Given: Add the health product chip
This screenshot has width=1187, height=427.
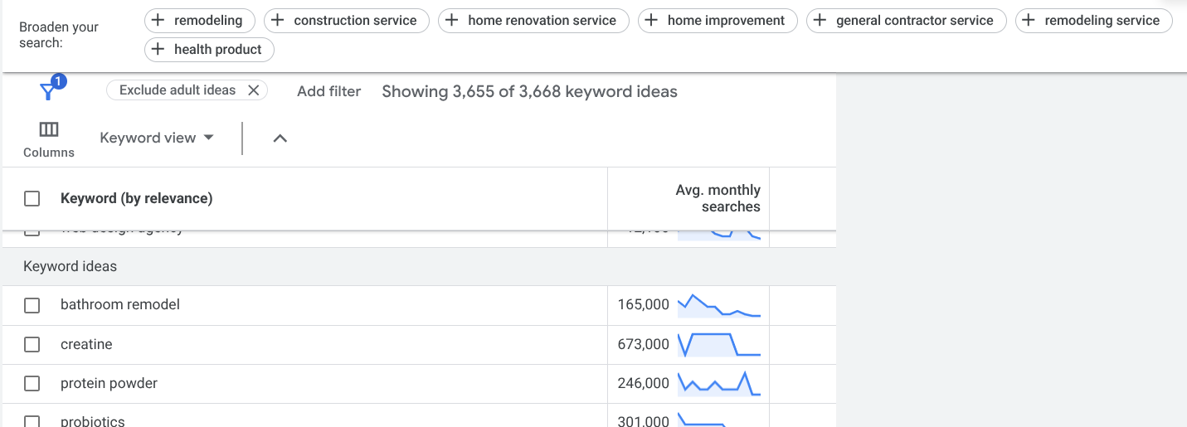Looking at the screenshot, I should point(208,50).
